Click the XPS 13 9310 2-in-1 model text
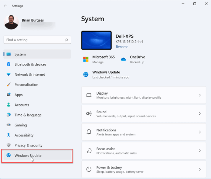Image resolution: width=211 pixels, height=179 pixels. pyautogui.click(x=129, y=42)
